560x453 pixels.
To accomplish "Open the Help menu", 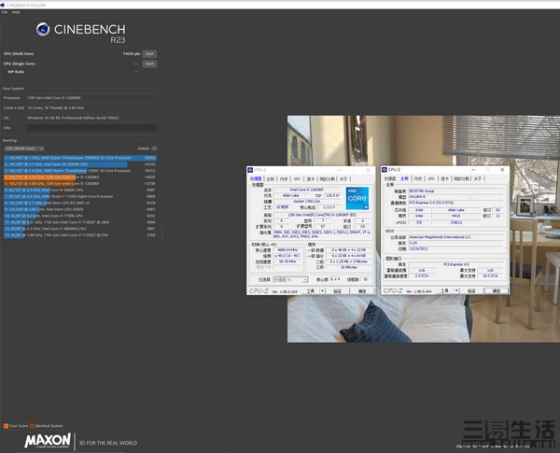I will [16, 12].
